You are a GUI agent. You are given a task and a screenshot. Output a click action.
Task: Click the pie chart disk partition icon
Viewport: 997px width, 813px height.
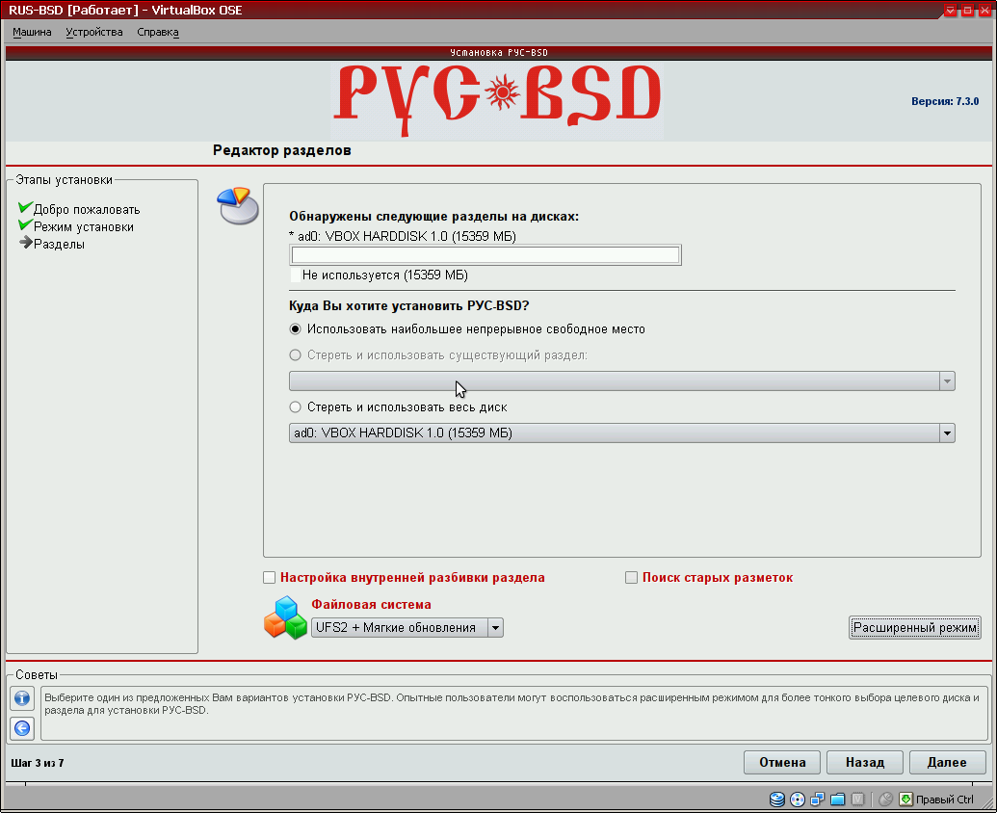pyautogui.click(x=238, y=205)
